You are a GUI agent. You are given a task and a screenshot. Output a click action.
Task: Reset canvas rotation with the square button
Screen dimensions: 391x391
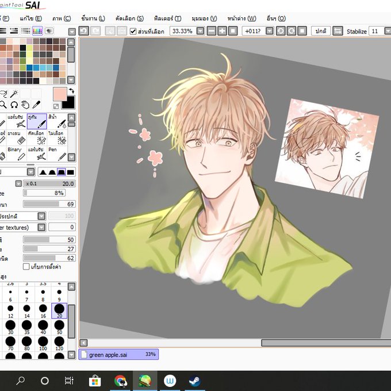coord(302,31)
